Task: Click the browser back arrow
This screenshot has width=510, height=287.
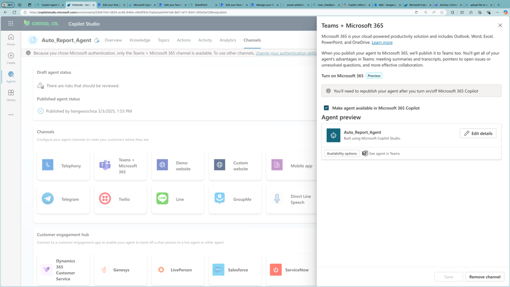Action: (x=5, y=12)
